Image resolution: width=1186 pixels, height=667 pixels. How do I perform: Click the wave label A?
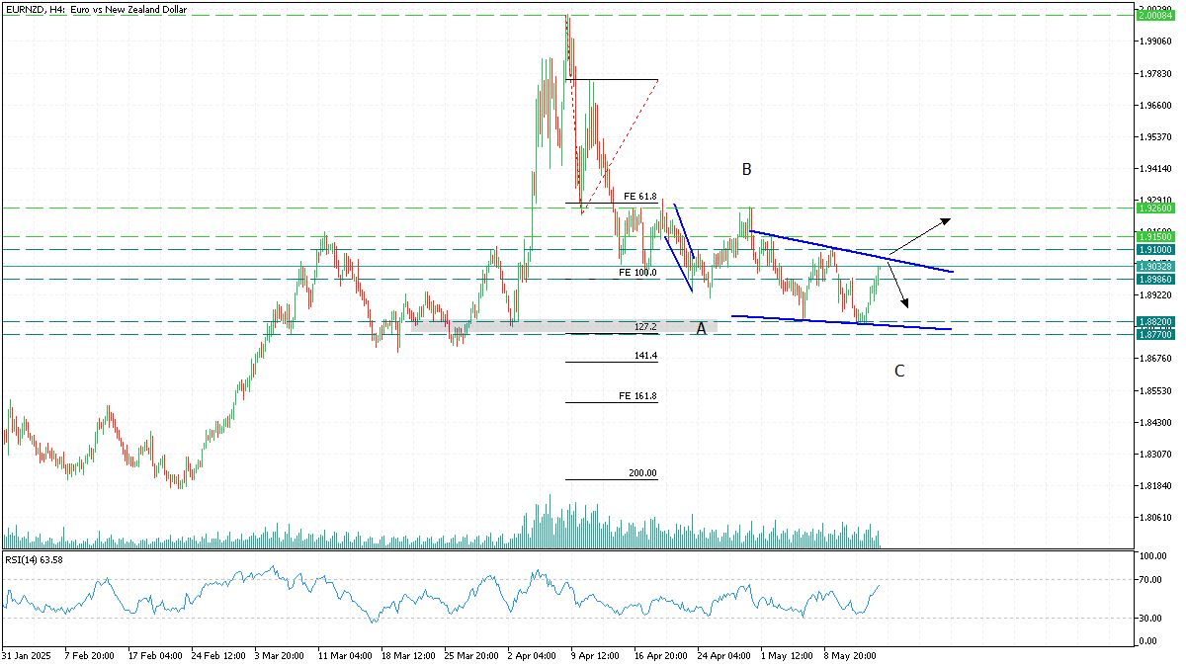tap(701, 328)
